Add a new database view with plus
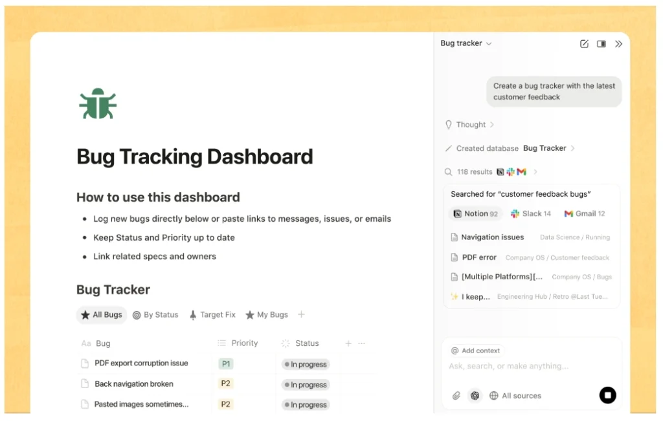 pos(301,315)
